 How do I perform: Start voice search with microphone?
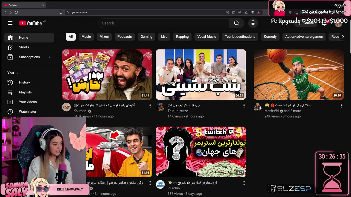click(x=253, y=23)
